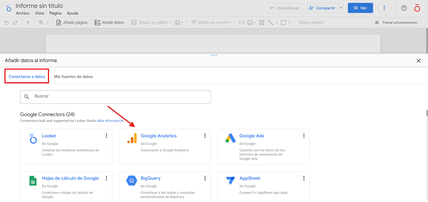This screenshot has height=202, width=428.
Task: Open Google Ads card three-dot menu
Action: pyautogui.click(x=304, y=136)
